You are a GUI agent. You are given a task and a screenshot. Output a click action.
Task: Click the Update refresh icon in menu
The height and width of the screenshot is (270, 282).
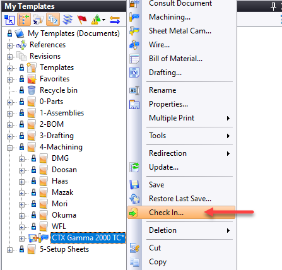click(134, 167)
